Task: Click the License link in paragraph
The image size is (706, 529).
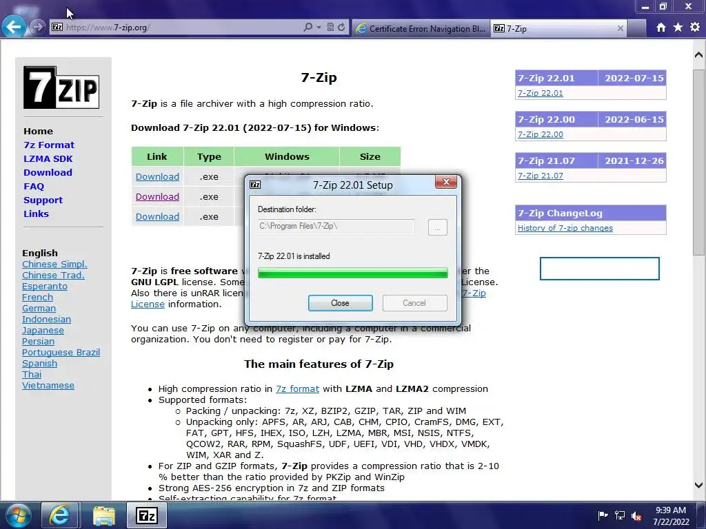Action: (x=148, y=304)
